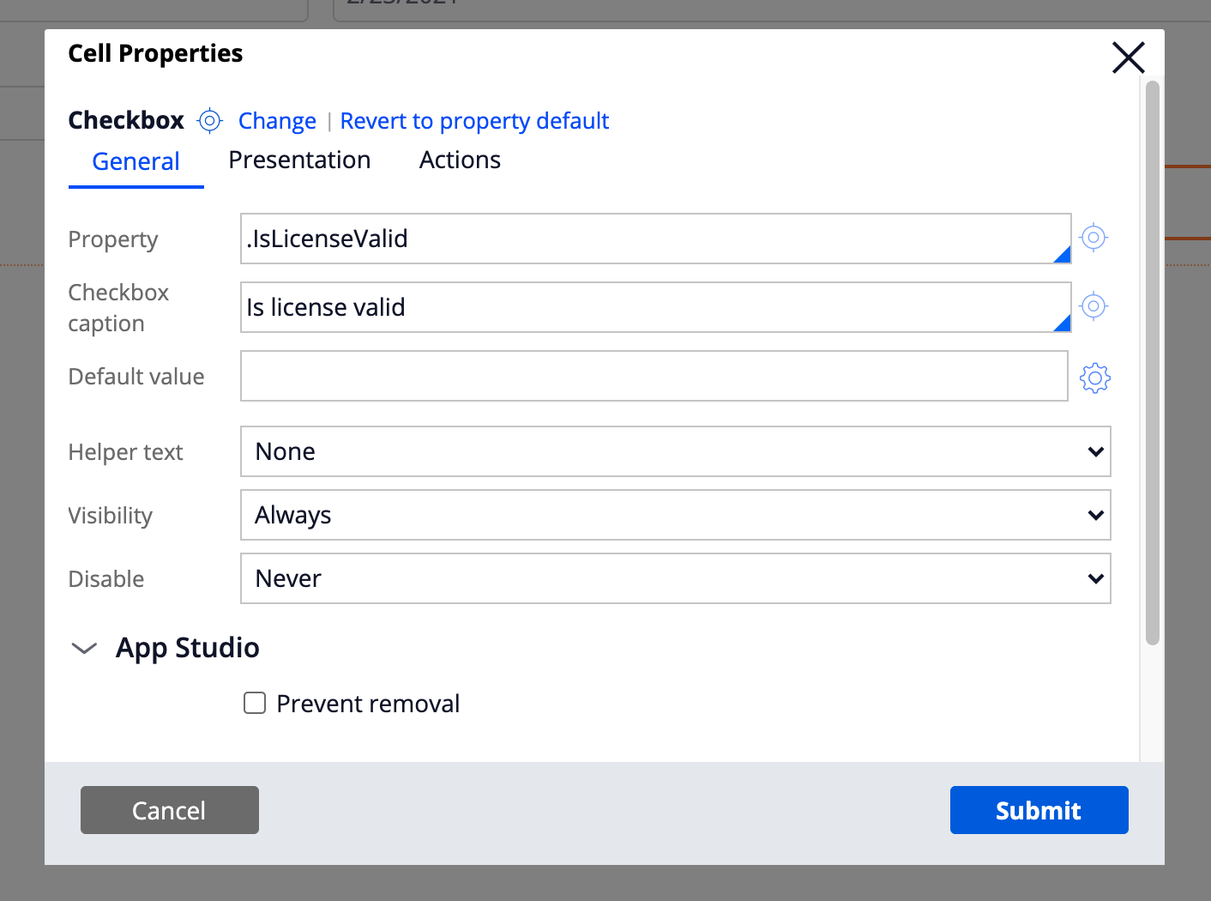Close the Cell Properties dialog
The width and height of the screenshot is (1211, 901).
pos(1128,57)
